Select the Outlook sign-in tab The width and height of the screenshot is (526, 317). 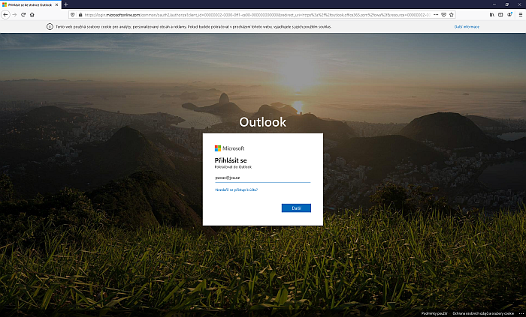coord(31,4)
